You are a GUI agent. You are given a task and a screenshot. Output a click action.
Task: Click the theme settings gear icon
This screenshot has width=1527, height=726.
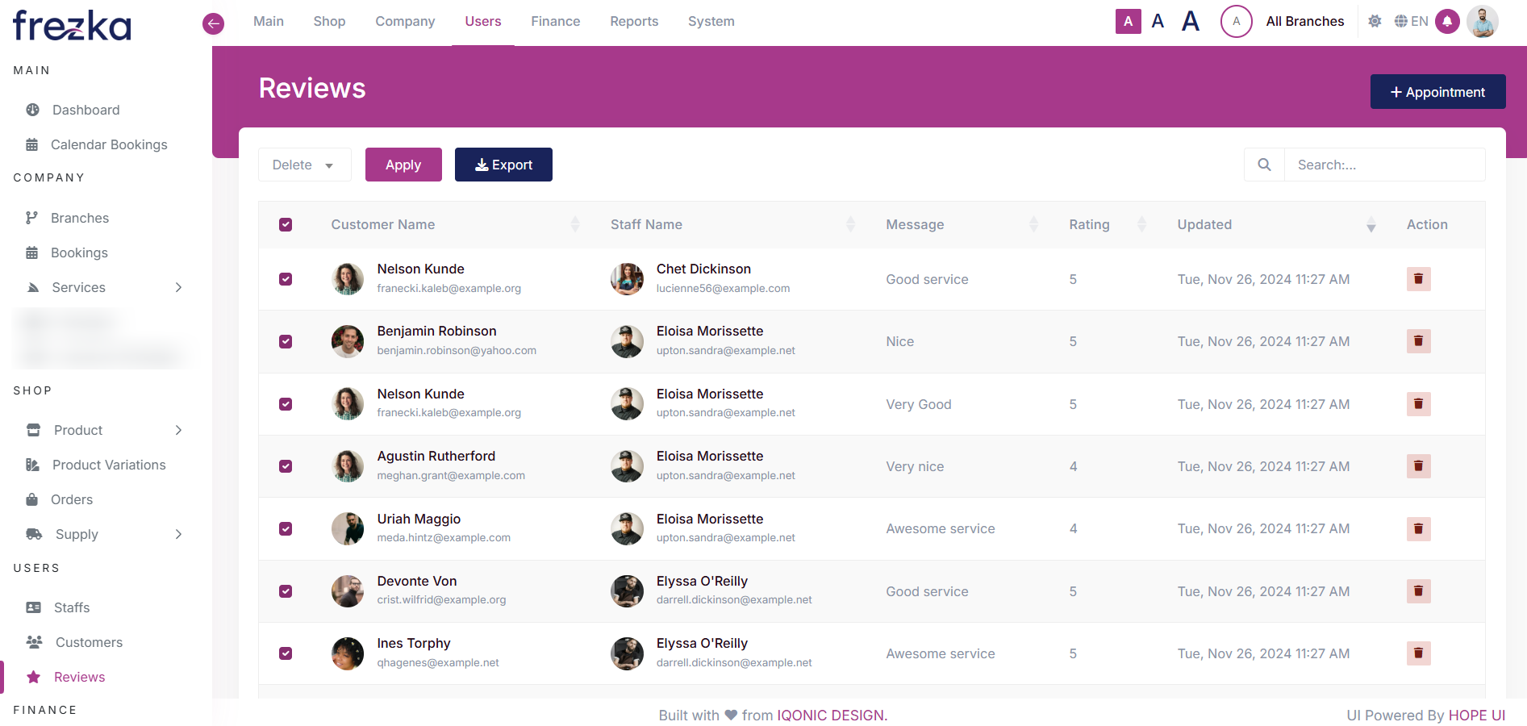pos(1375,22)
